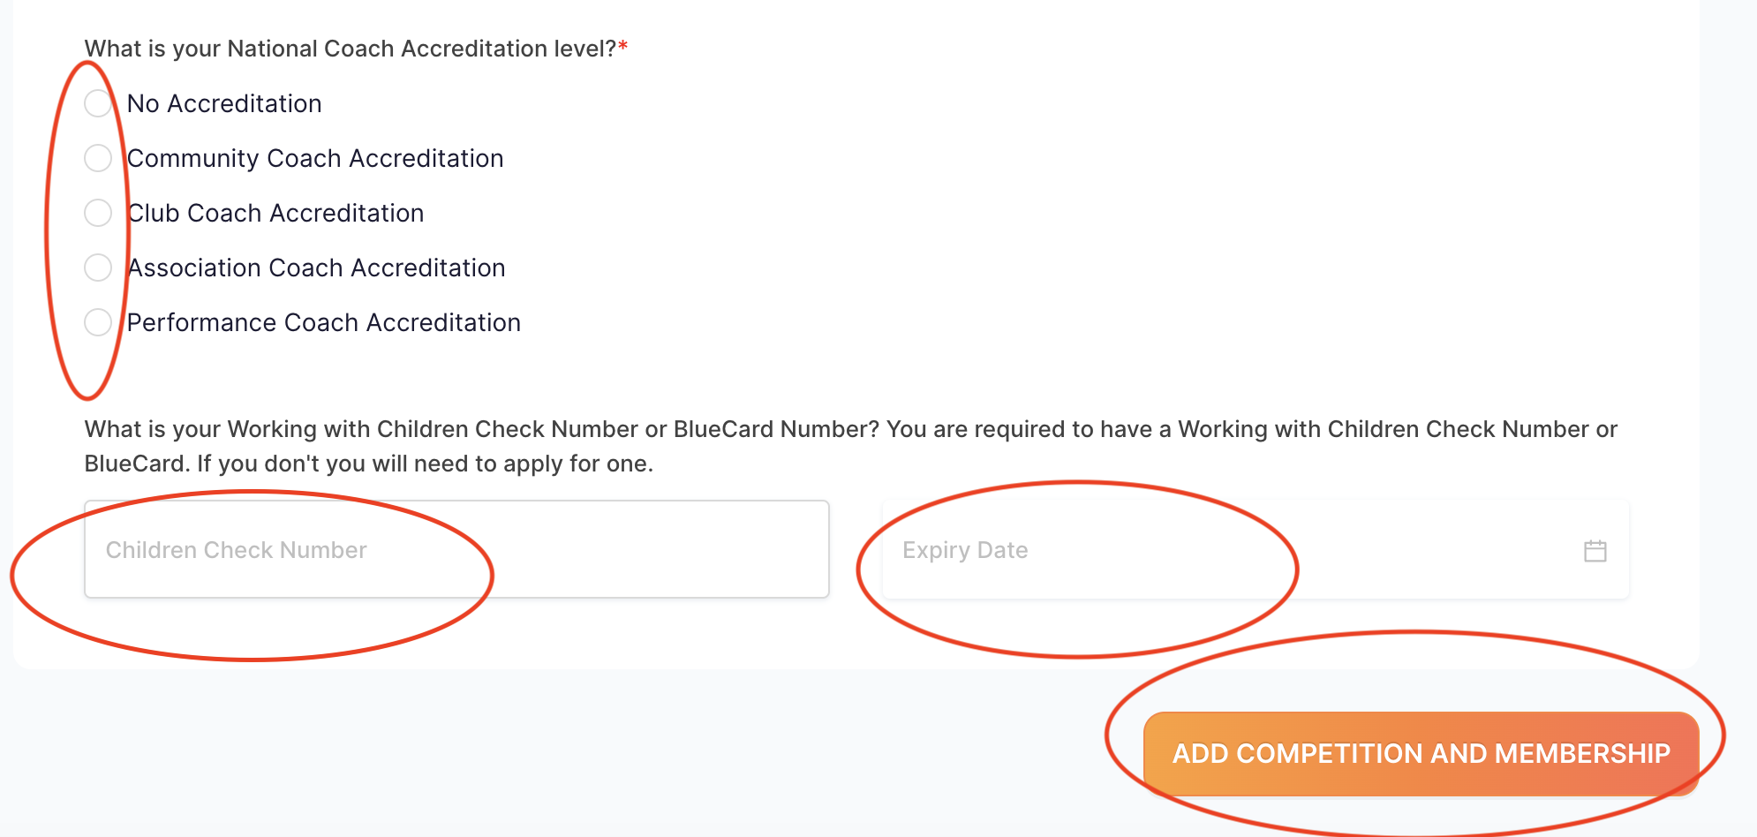Click the "Club Coach Accreditation" label text
Screen dimensions: 1757x837
[x=275, y=213]
